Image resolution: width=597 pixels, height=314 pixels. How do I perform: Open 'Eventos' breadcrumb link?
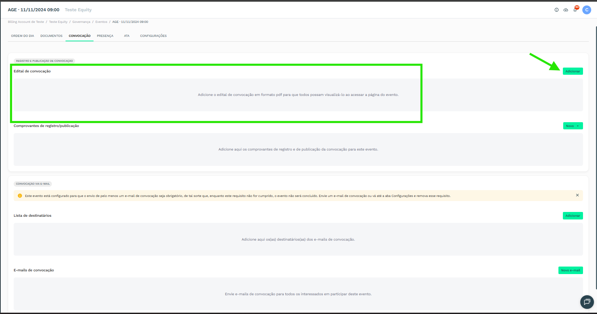pos(101,22)
